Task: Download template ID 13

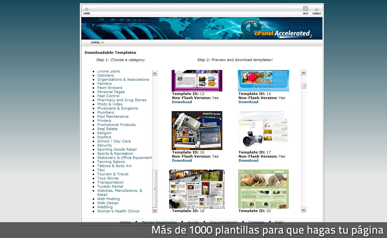Action: [182, 102]
